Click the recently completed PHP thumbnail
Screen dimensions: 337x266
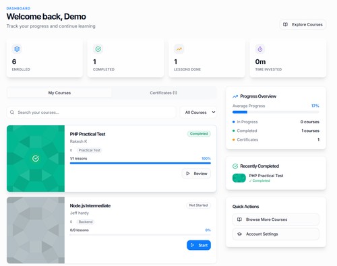point(239,178)
